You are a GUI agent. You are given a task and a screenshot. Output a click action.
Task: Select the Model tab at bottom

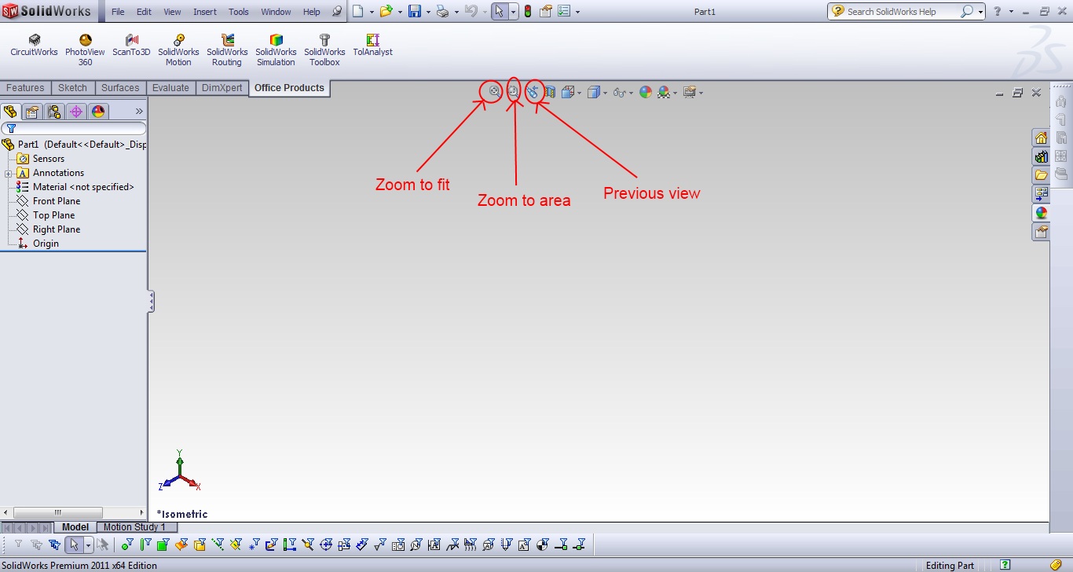pyautogui.click(x=75, y=527)
